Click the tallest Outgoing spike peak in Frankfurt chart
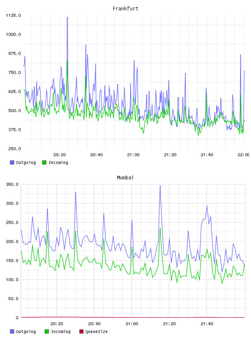Image resolution: width=251 pixels, height=338 pixels. tap(67, 17)
